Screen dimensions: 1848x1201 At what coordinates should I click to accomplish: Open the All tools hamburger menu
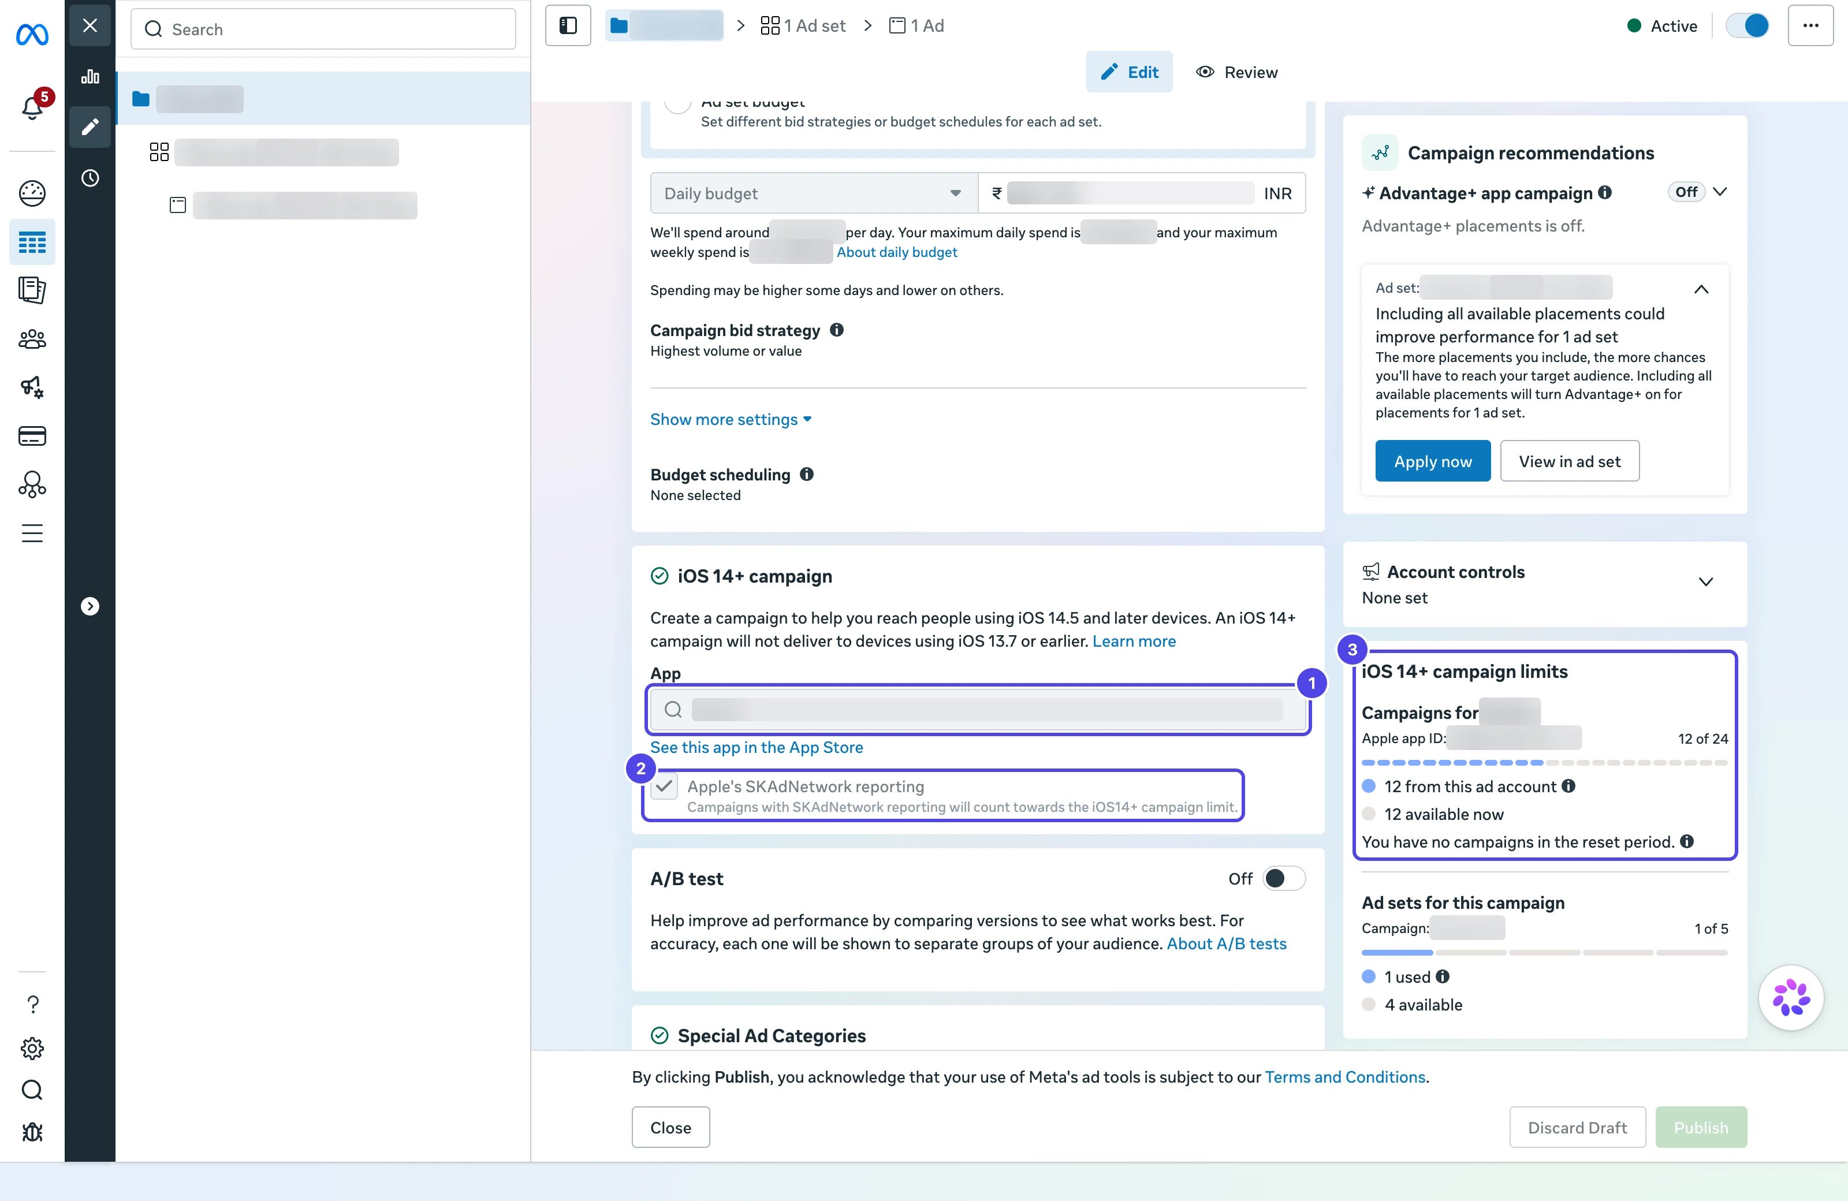(32, 534)
